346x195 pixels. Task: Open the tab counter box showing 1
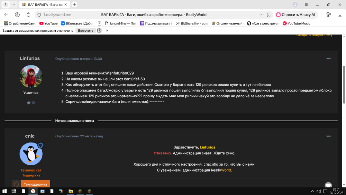click(6, 4)
